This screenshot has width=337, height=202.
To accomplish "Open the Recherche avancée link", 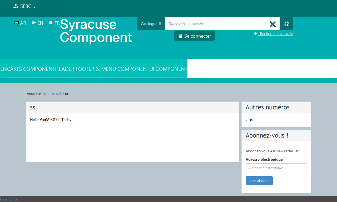I will 276,34.
